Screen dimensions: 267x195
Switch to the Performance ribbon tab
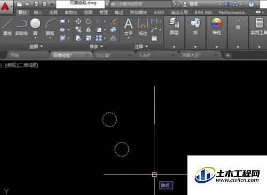point(232,12)
